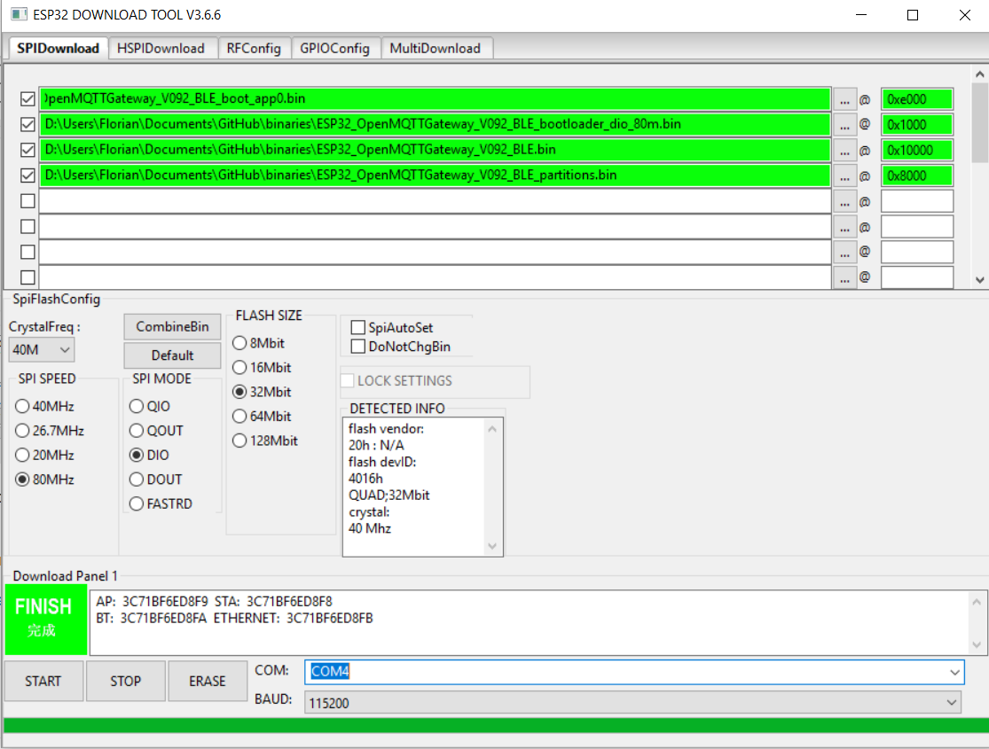Uncheck the OpenMQTTGateway boot_app0.bin entry
The width and height of the screenshot is (989, 749).
click(x=27, y=98)
